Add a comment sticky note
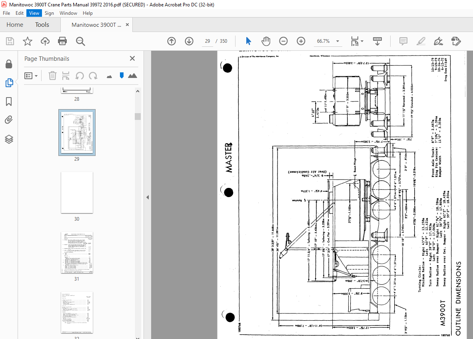 coord(403,41)
